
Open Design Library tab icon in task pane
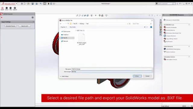pyautogui.click(x=161, y=23)
